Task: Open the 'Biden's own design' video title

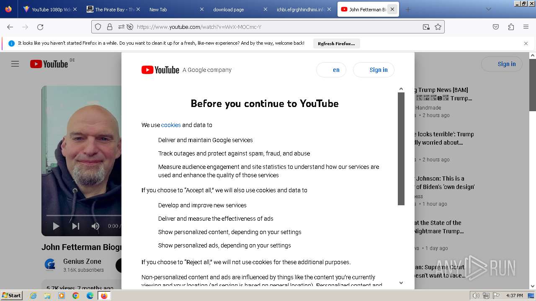Action: coord(444,183)
